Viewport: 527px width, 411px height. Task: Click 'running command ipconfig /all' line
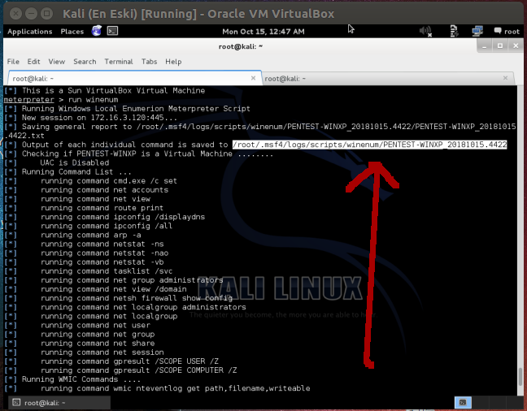pos(107,226)
